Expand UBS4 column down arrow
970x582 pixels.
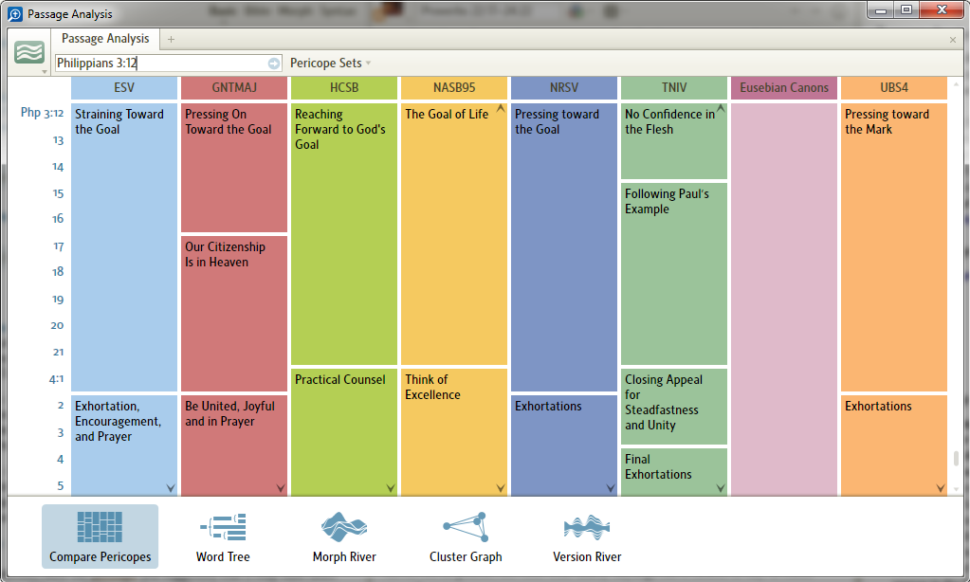(941, 488)
